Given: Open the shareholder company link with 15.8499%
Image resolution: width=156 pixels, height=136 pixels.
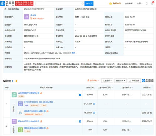Looking at the screenshot, I should pyautogui.click(x=35, y=111).
